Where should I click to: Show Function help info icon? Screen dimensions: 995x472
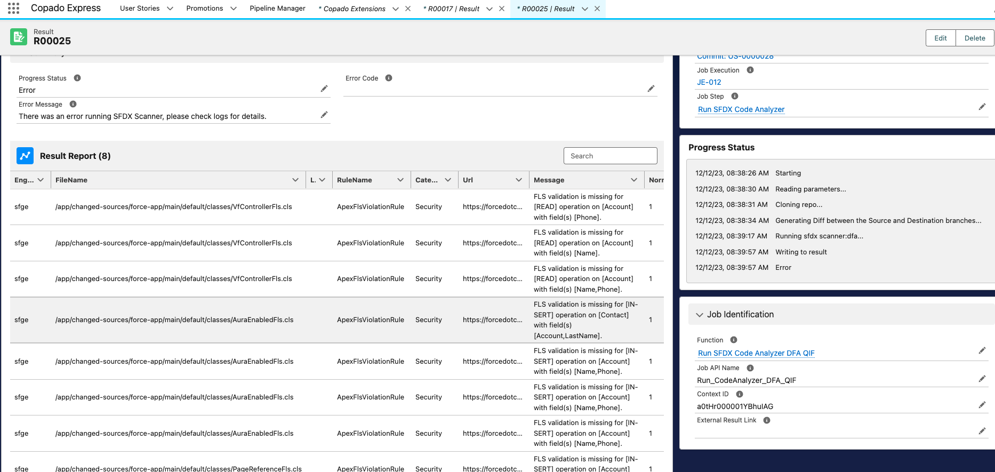click(734, 340)
